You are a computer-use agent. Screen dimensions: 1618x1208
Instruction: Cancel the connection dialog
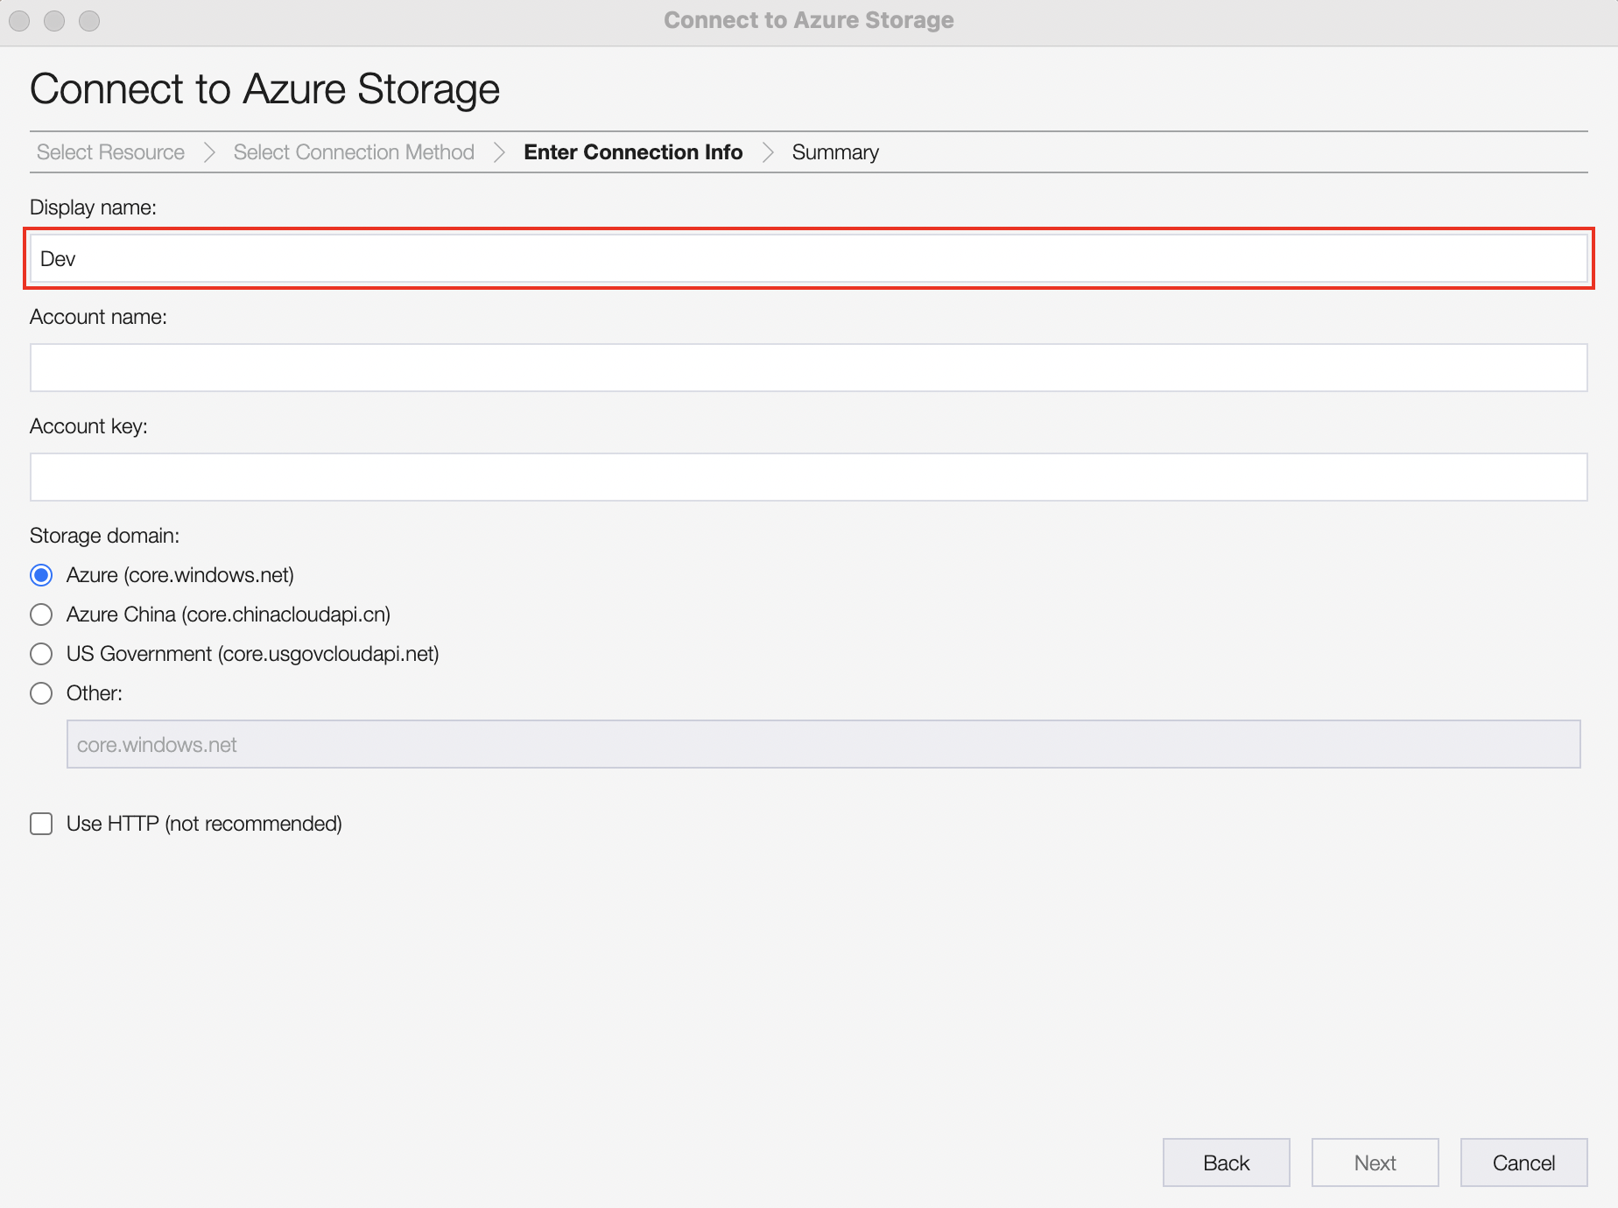coord(1523,1162)
